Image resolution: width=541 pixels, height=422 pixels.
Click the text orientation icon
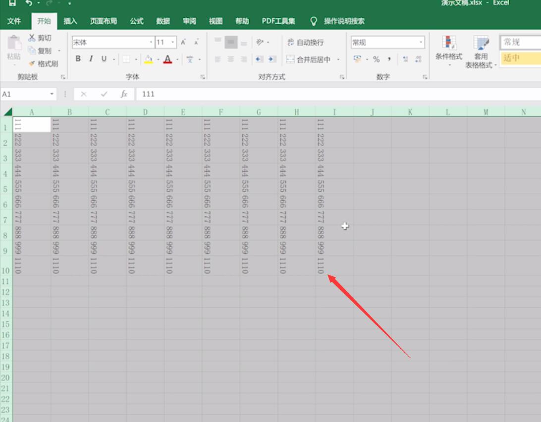[x=260, y=42]
